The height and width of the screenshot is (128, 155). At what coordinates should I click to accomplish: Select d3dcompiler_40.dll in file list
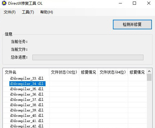(27, 116)
